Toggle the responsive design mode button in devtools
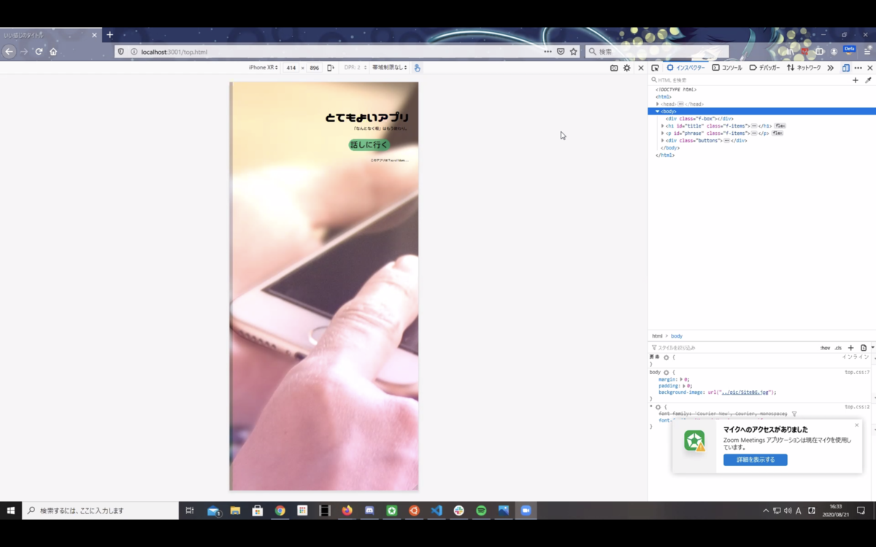Screen dimensions: 876x547 (845, 68)
